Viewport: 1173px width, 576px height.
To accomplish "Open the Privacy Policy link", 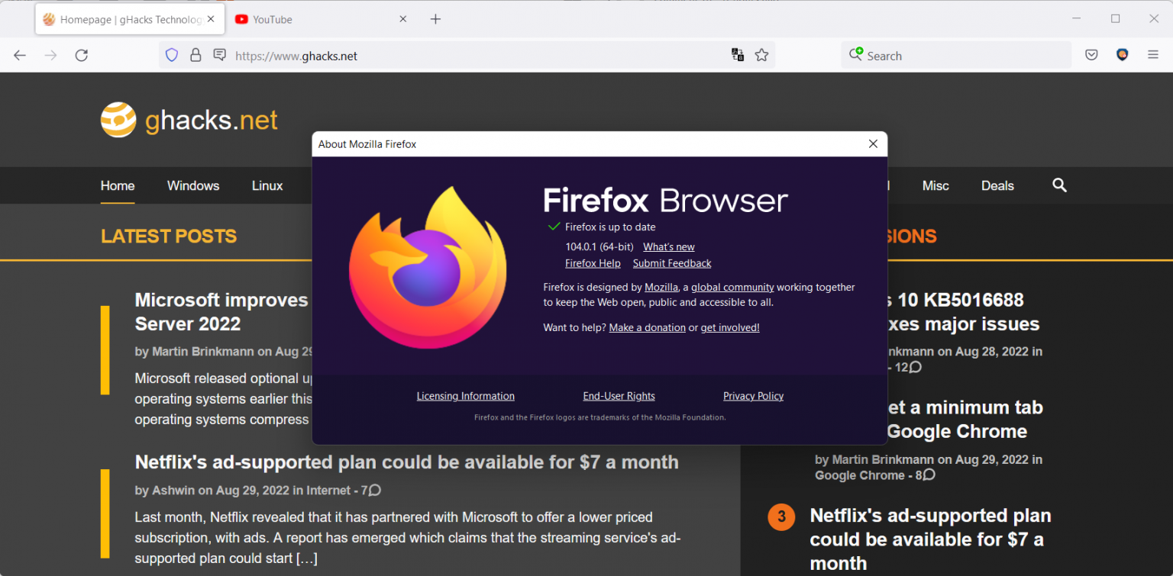I will [x=753, y=395].
